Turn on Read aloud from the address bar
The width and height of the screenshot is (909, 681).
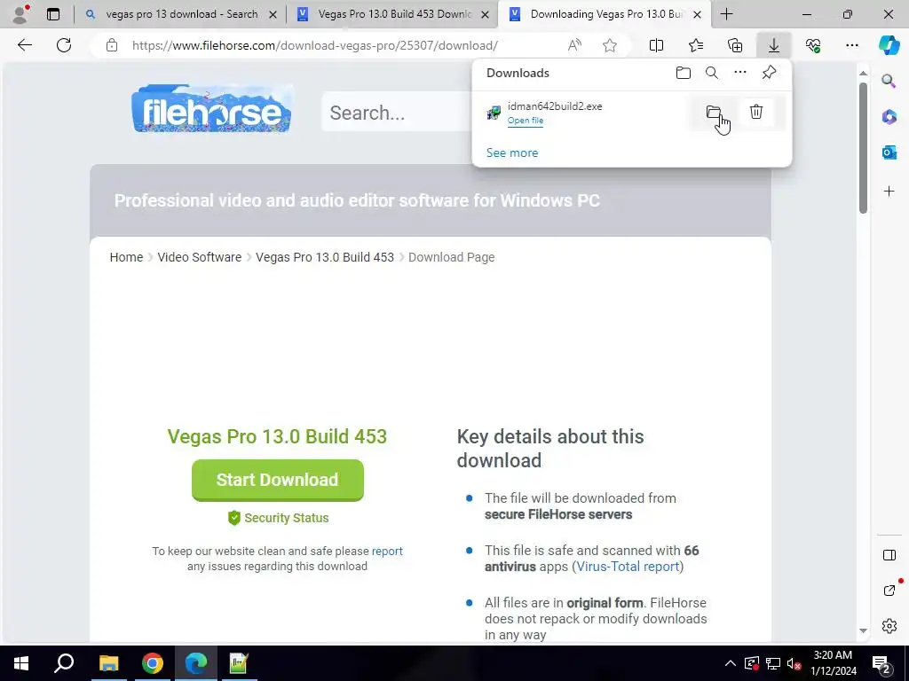pos(574,45)
